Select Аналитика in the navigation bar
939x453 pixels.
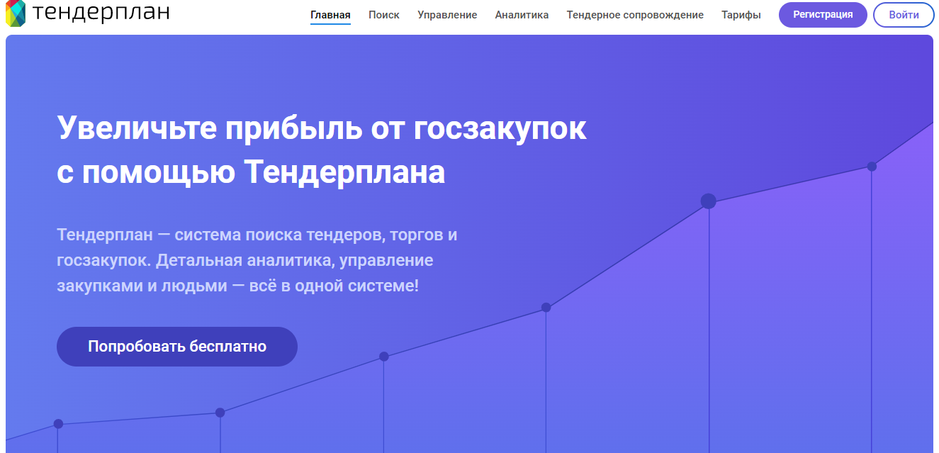522,15
